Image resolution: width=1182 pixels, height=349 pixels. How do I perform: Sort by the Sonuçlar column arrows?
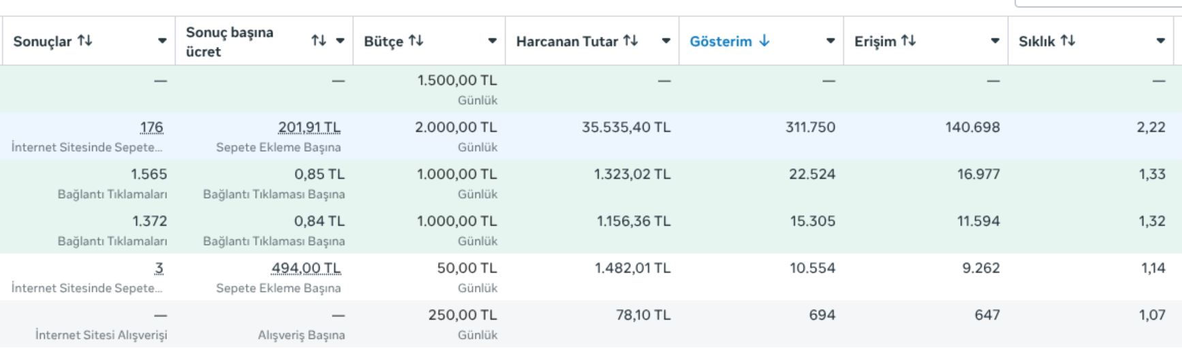[x=85, y=41]
